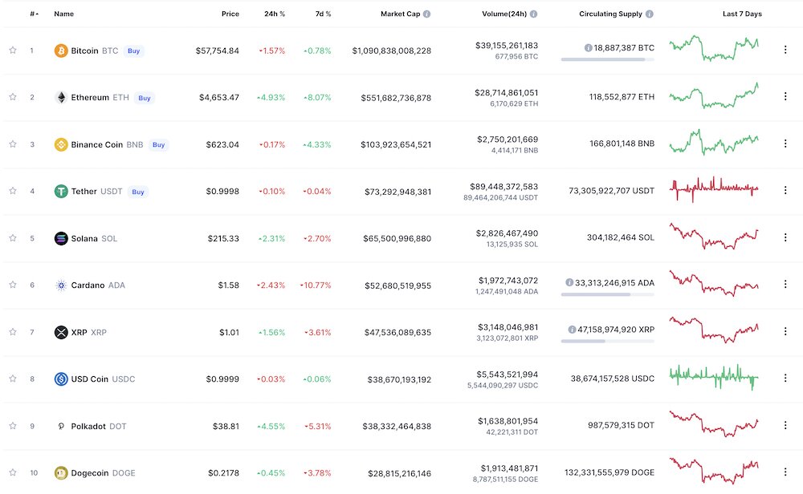Star Dogecoin to add it to watchlist
Viewport: 803px width, 494px height.
pyautogui.click(x=12, y=473)
